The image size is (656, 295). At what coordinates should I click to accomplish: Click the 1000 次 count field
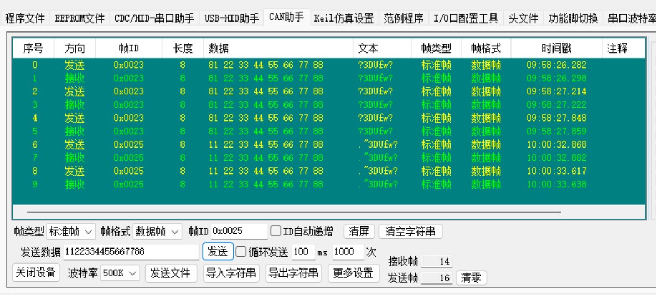point(348,252)
